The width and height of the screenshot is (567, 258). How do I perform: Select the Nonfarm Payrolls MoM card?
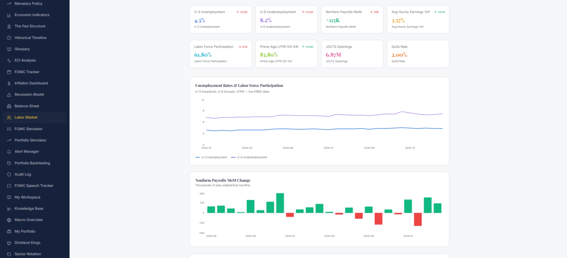352,20
